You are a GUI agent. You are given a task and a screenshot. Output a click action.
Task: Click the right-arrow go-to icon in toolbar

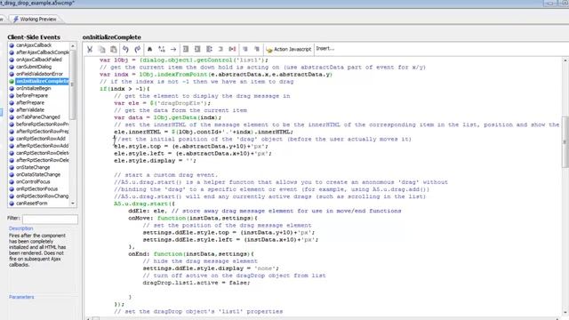173,49
